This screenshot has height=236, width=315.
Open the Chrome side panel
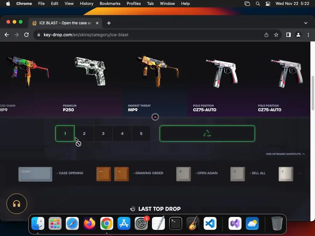point(289,35)
